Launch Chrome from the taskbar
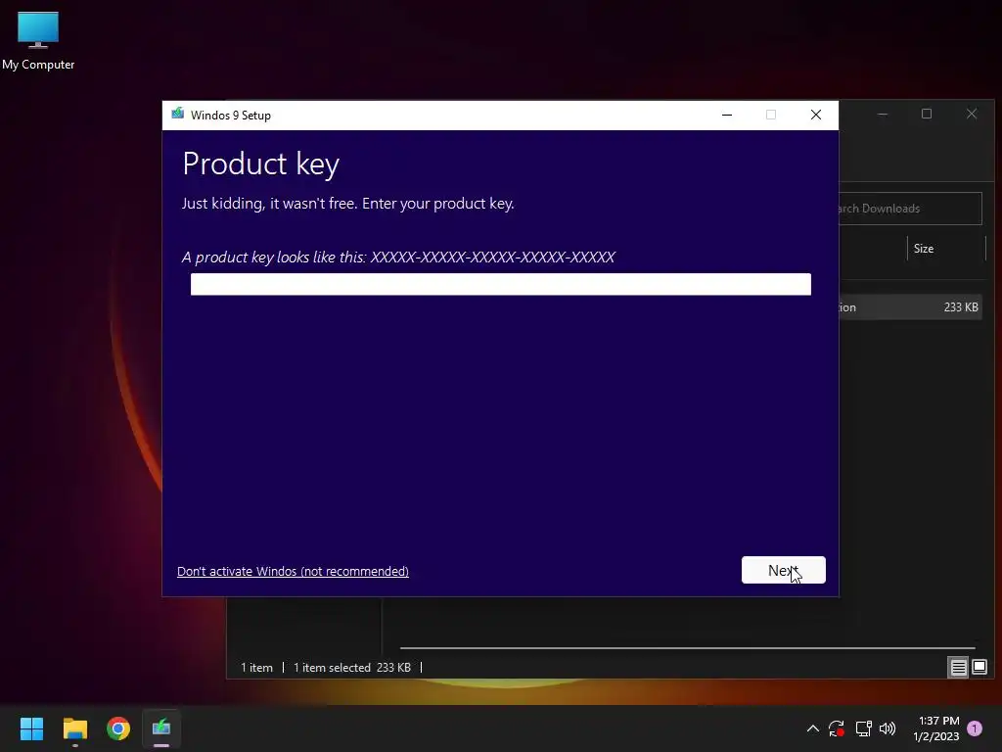This screenshot has height=752, width=1002. [x=118, y=728]
